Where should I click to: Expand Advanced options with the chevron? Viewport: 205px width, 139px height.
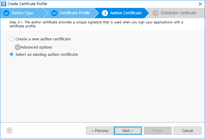[x=18, y=47]
